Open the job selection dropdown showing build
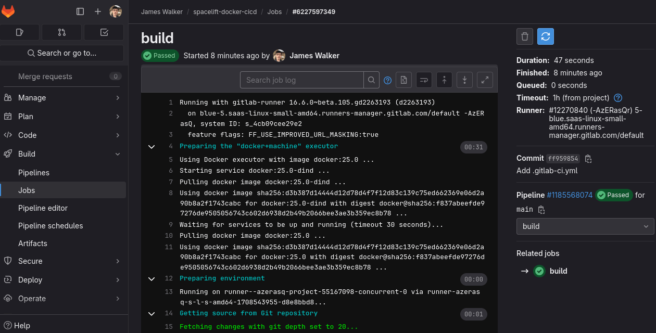This screenshot has height=333, width=656. click(585, 226)
